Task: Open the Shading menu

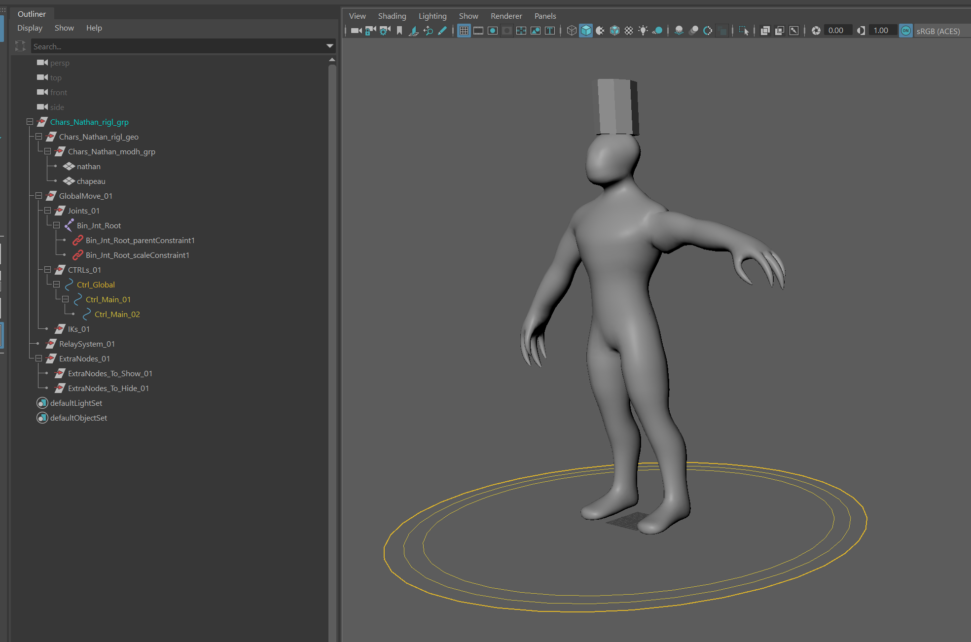Action: point(392,16)
